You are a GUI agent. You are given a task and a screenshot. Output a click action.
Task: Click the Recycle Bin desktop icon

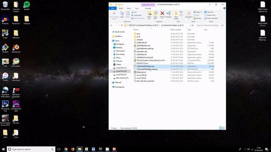tap(5, 5)
